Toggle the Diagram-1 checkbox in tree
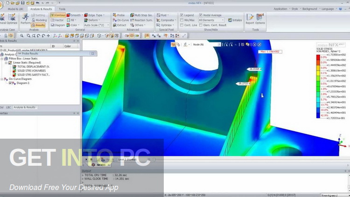 click(x=10, y=83)
